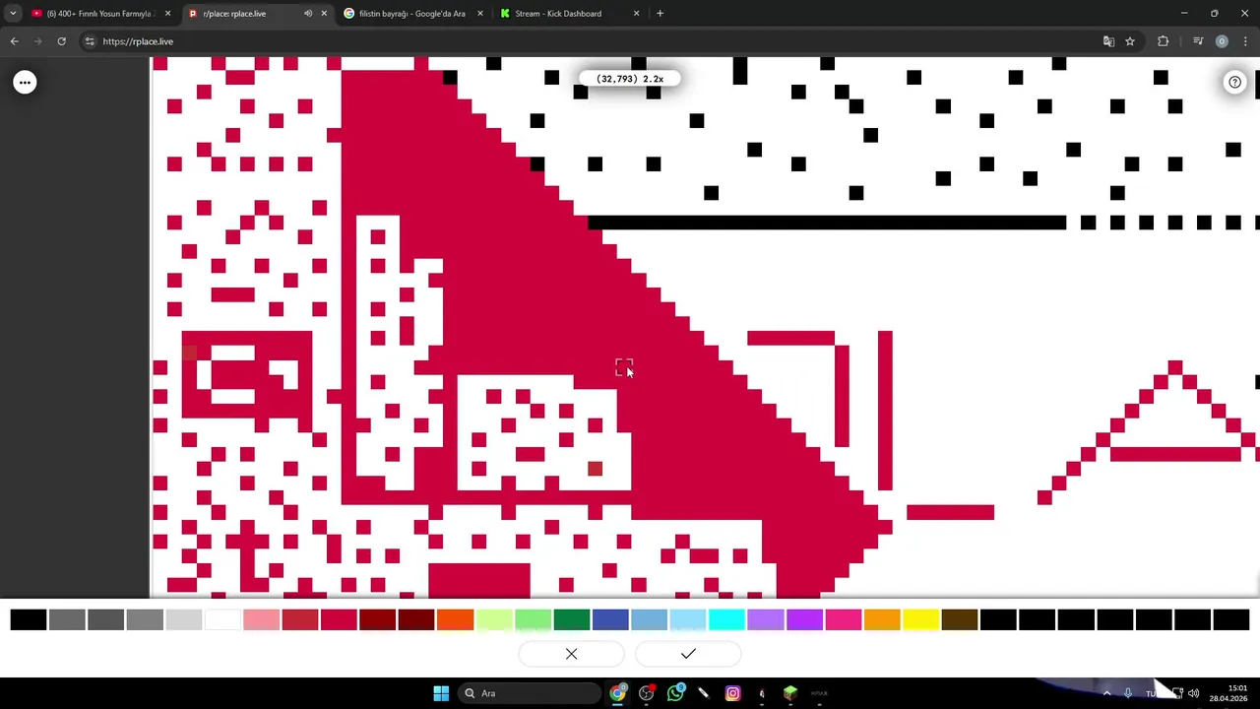This screenshot has width=1260, height=709.
Task: Pick the orange color swatch
Action: (456, 620)
